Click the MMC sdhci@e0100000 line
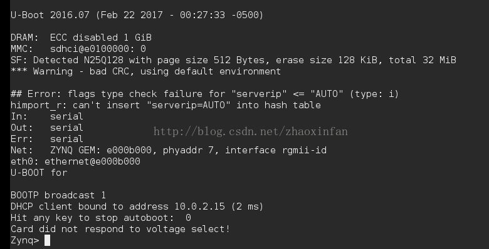The height and width of the screenshot is (249, 489). point(78,49)
